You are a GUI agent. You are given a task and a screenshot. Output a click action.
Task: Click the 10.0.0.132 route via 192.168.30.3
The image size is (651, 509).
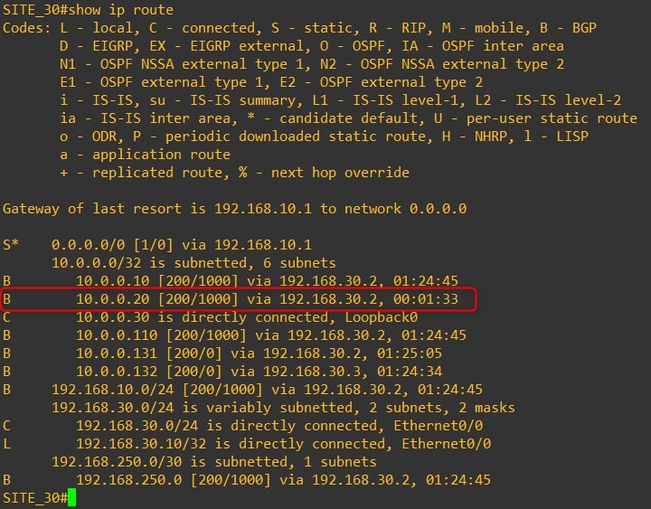click(x=222, y=372)
